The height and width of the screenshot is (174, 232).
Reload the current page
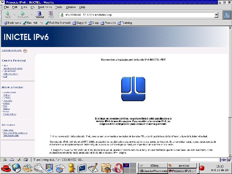[x=39, y=15]
